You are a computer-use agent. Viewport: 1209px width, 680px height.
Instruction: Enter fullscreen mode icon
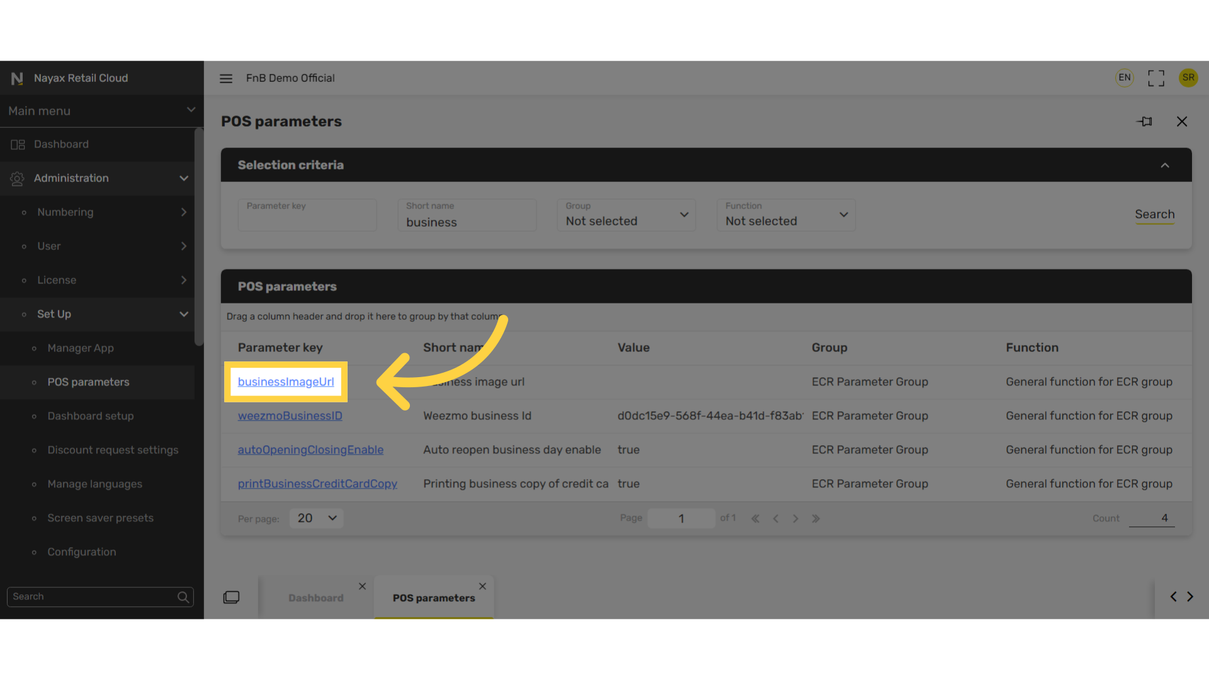[1156, 78]
